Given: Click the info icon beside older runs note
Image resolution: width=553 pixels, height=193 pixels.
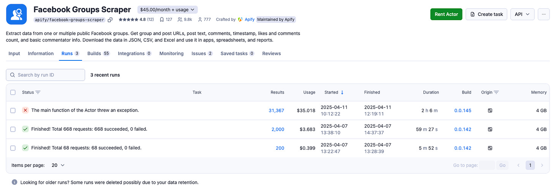Looking at the screenshot, I should (x=14, y=182).
